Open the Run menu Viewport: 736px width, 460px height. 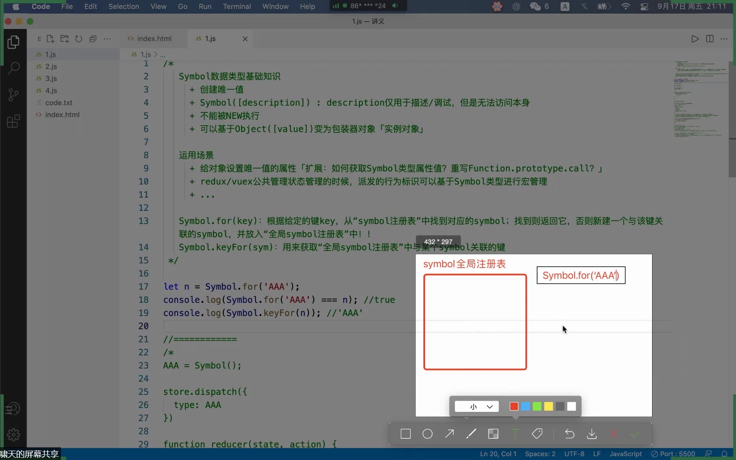click(205, 6)
